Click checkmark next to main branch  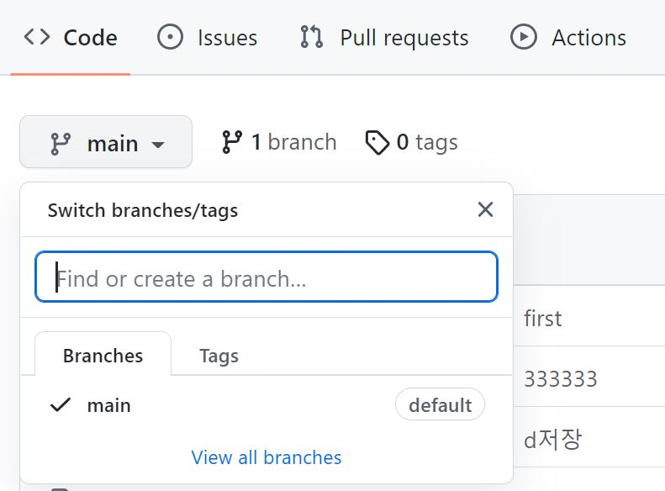[61, 405]
